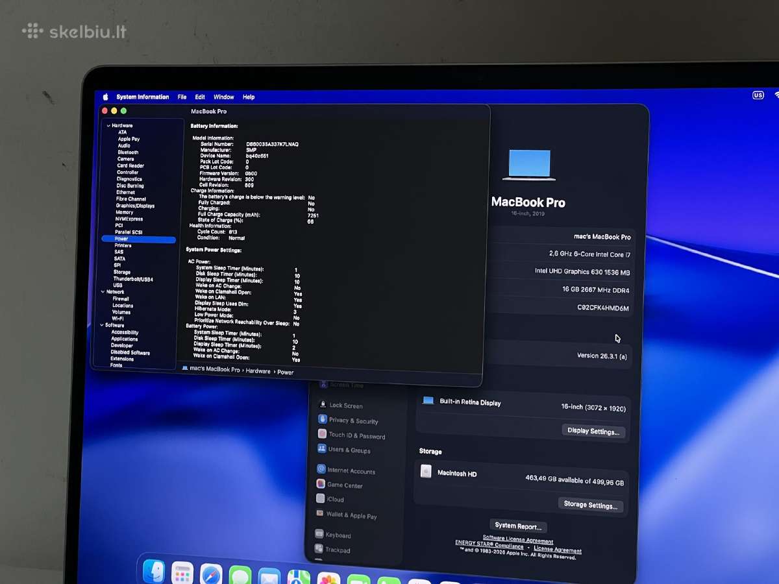Open the System Information menu

point(143,97)
